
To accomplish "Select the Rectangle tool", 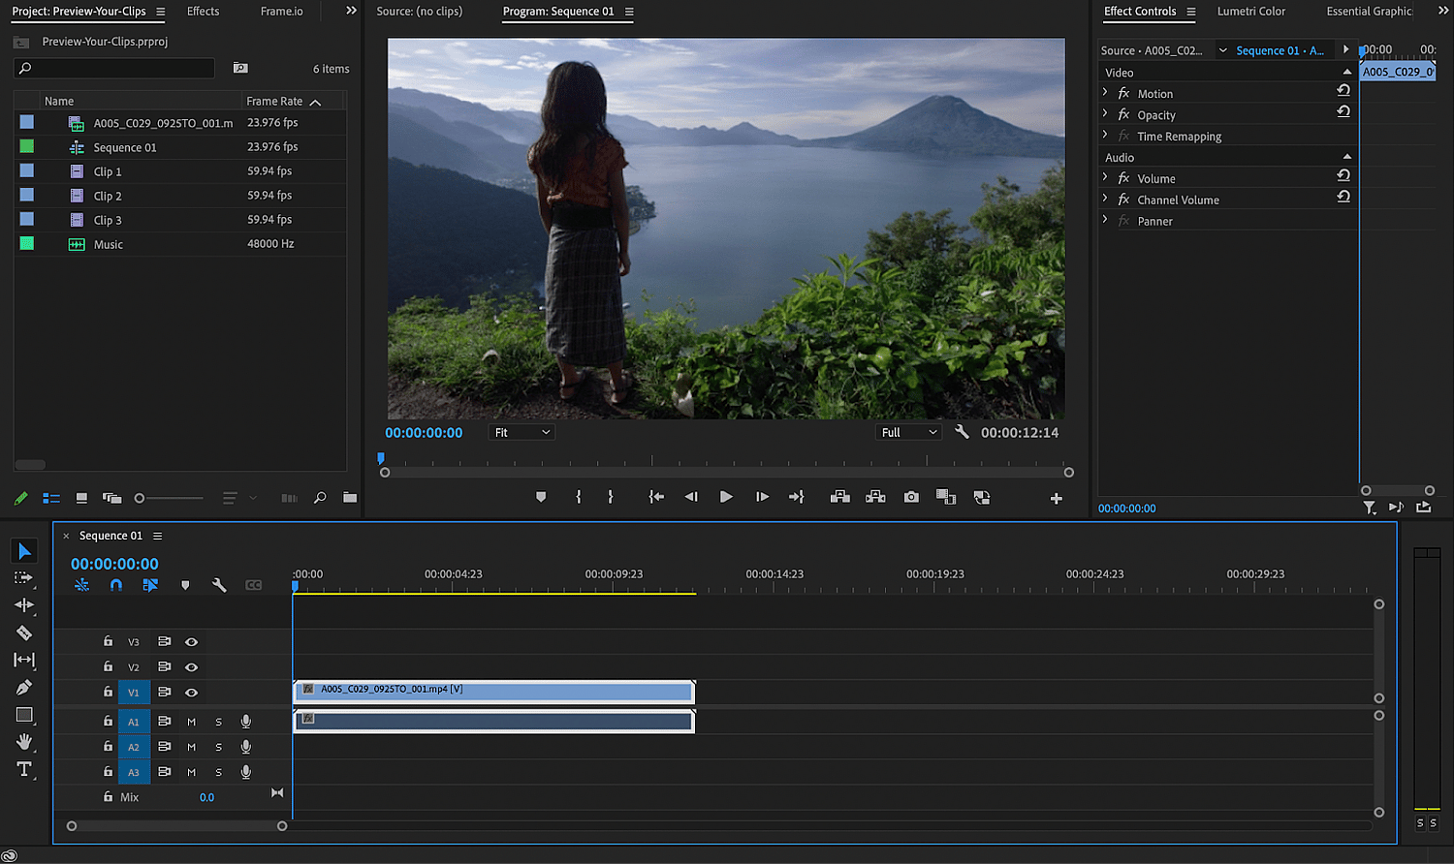I will (x=24, y=715).
